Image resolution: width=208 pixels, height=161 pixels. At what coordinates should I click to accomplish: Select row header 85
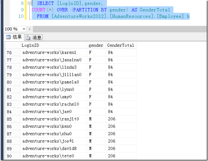pos(12,119)
